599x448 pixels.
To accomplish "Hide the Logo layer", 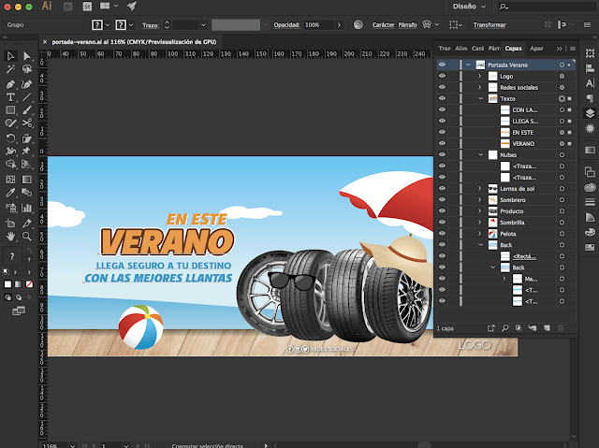I will point(442,76).
